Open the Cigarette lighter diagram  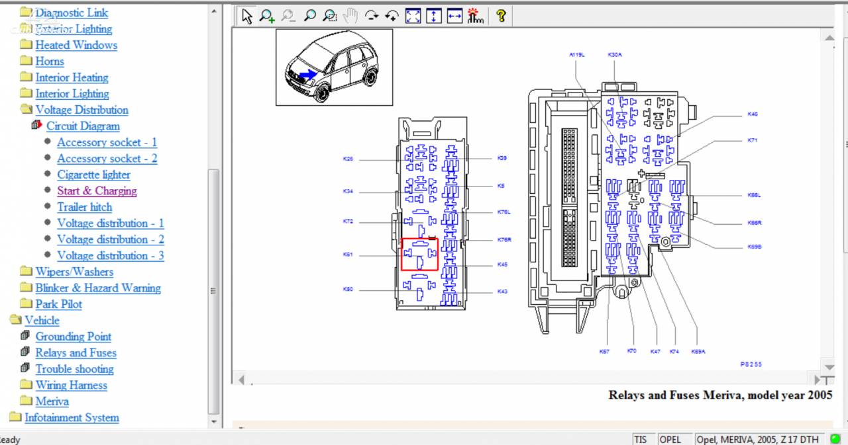(x=93, y=175)
